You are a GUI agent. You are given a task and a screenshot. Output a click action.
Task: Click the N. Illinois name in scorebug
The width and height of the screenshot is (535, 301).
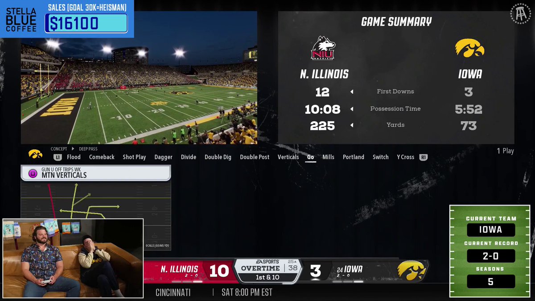pos(179,269)
